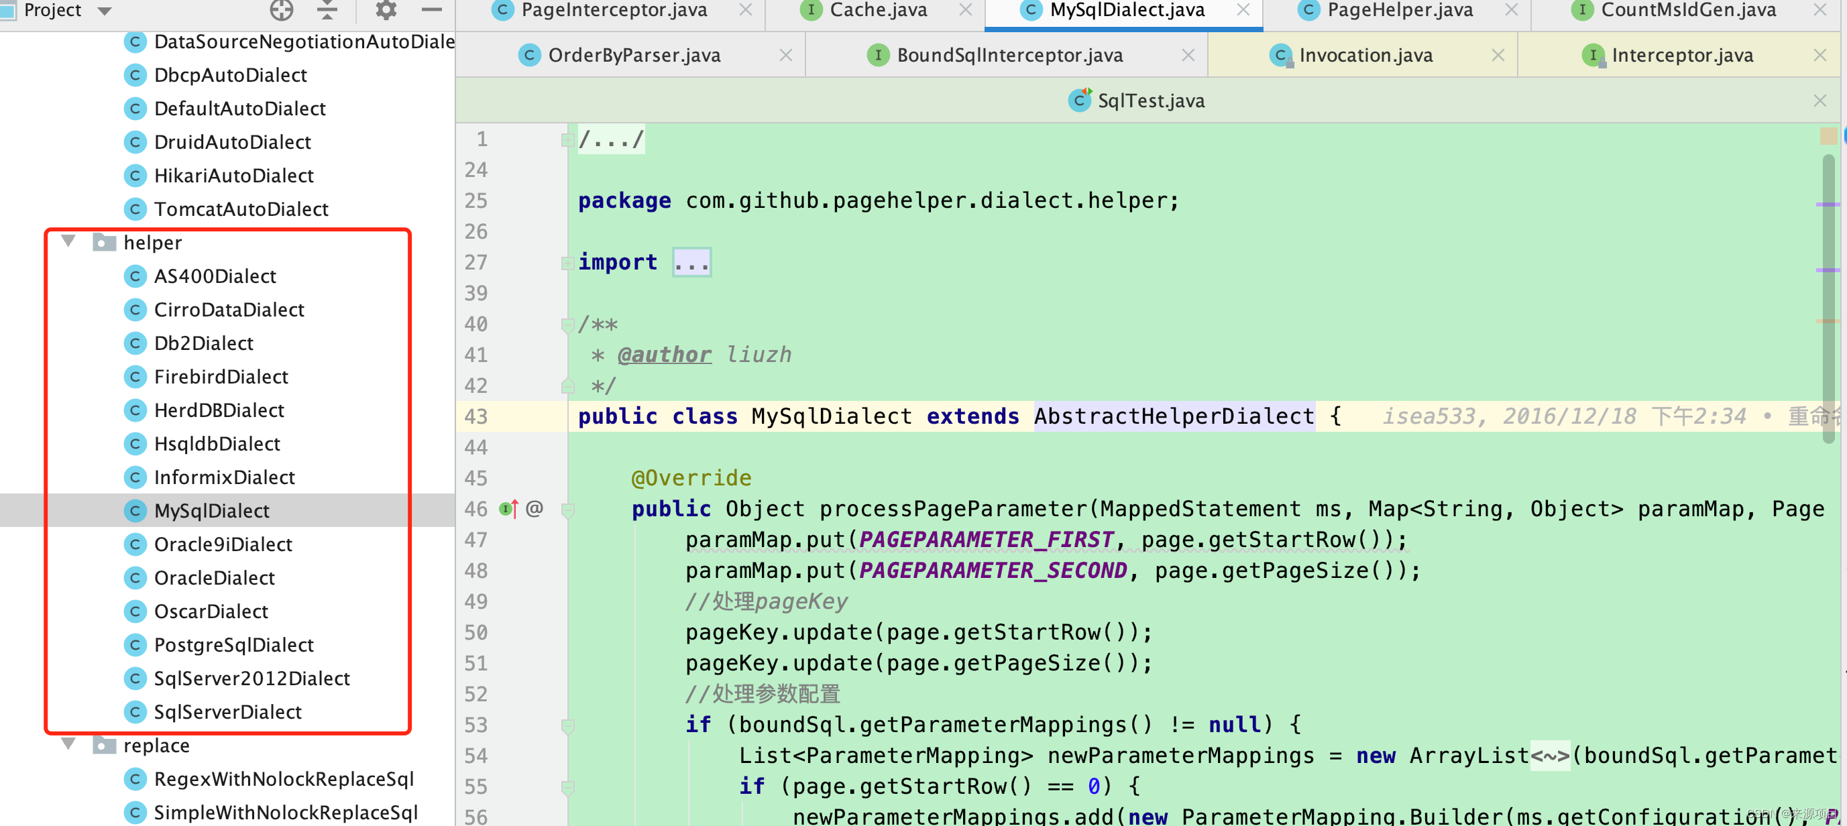Click the implements-method gutter icon on line 46

click(x=508, y=509)
